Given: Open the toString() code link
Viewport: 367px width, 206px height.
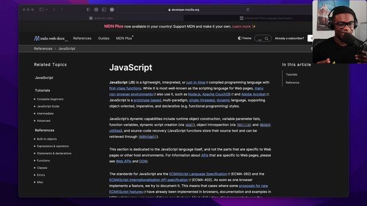Looking at the screenshot, I should (147, 137).
